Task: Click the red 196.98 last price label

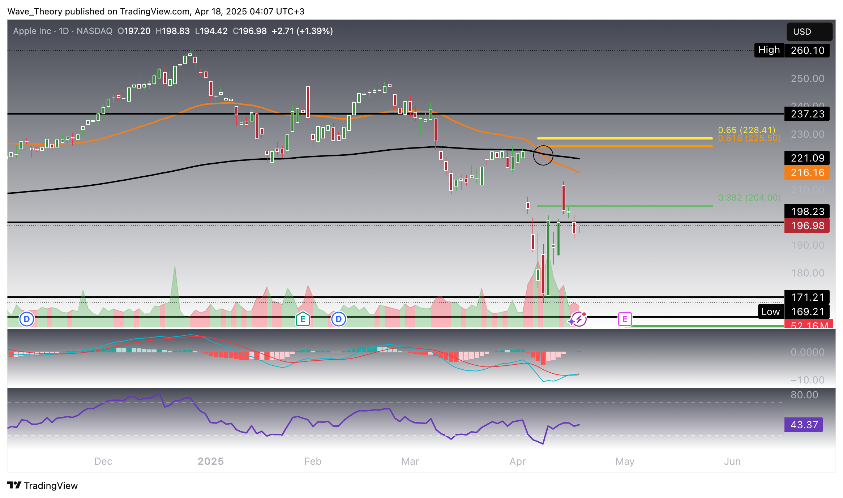Action: [x=807, y=226]
